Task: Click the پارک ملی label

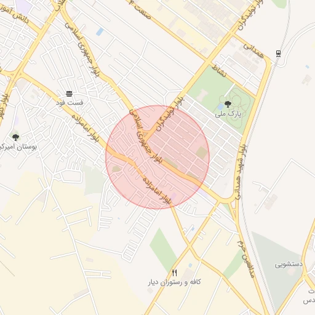Action: click(228, 114)
